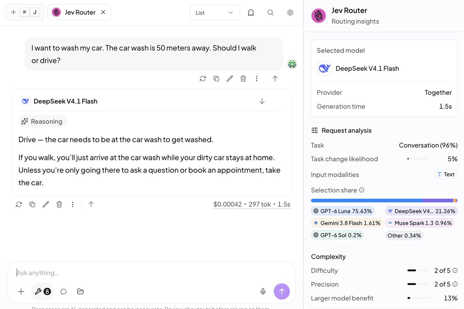Screen dimensions: 464x309
Task: Start voice input with microphone icon
Action: 263,292
